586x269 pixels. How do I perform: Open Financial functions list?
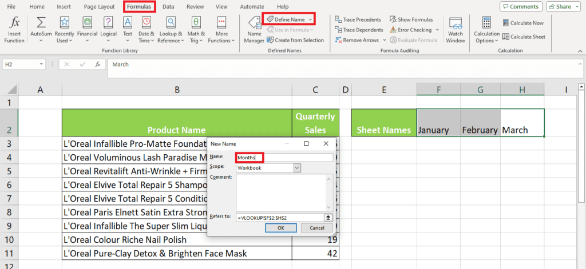coord(87,30)
